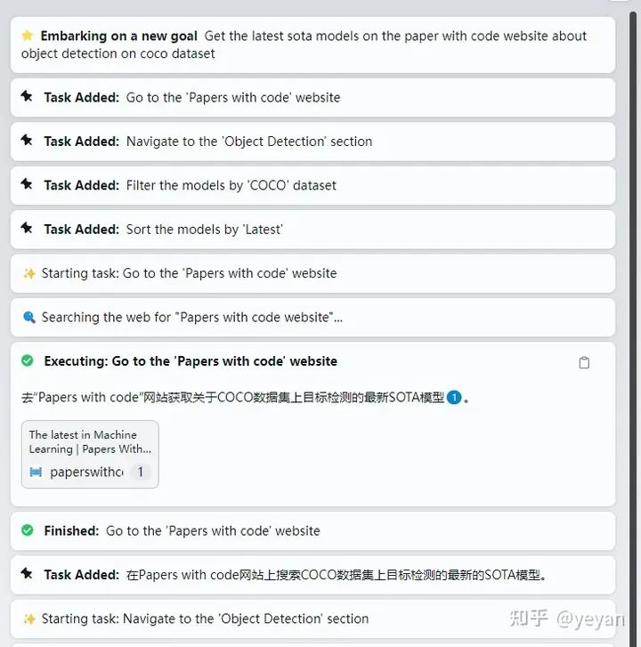This screenshot has height=647, width=641.
Task: Click the magnifier icon of Searching the web row
Action: point(29,318)
